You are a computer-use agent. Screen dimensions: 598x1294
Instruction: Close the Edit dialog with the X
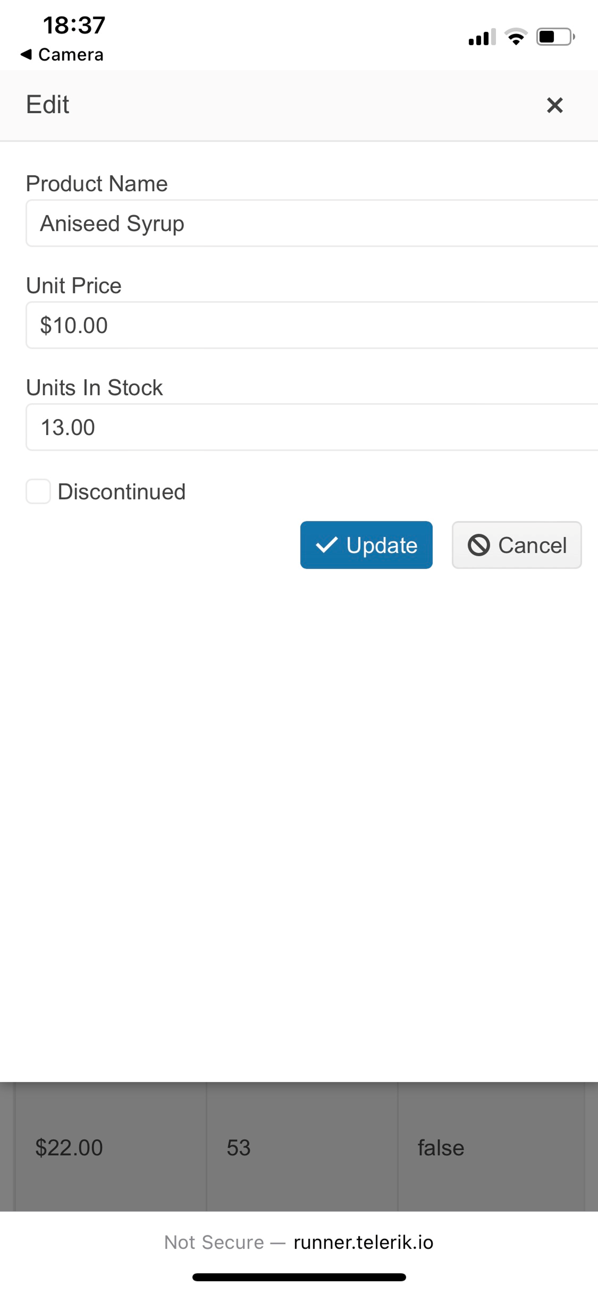(x=554, y=105)
